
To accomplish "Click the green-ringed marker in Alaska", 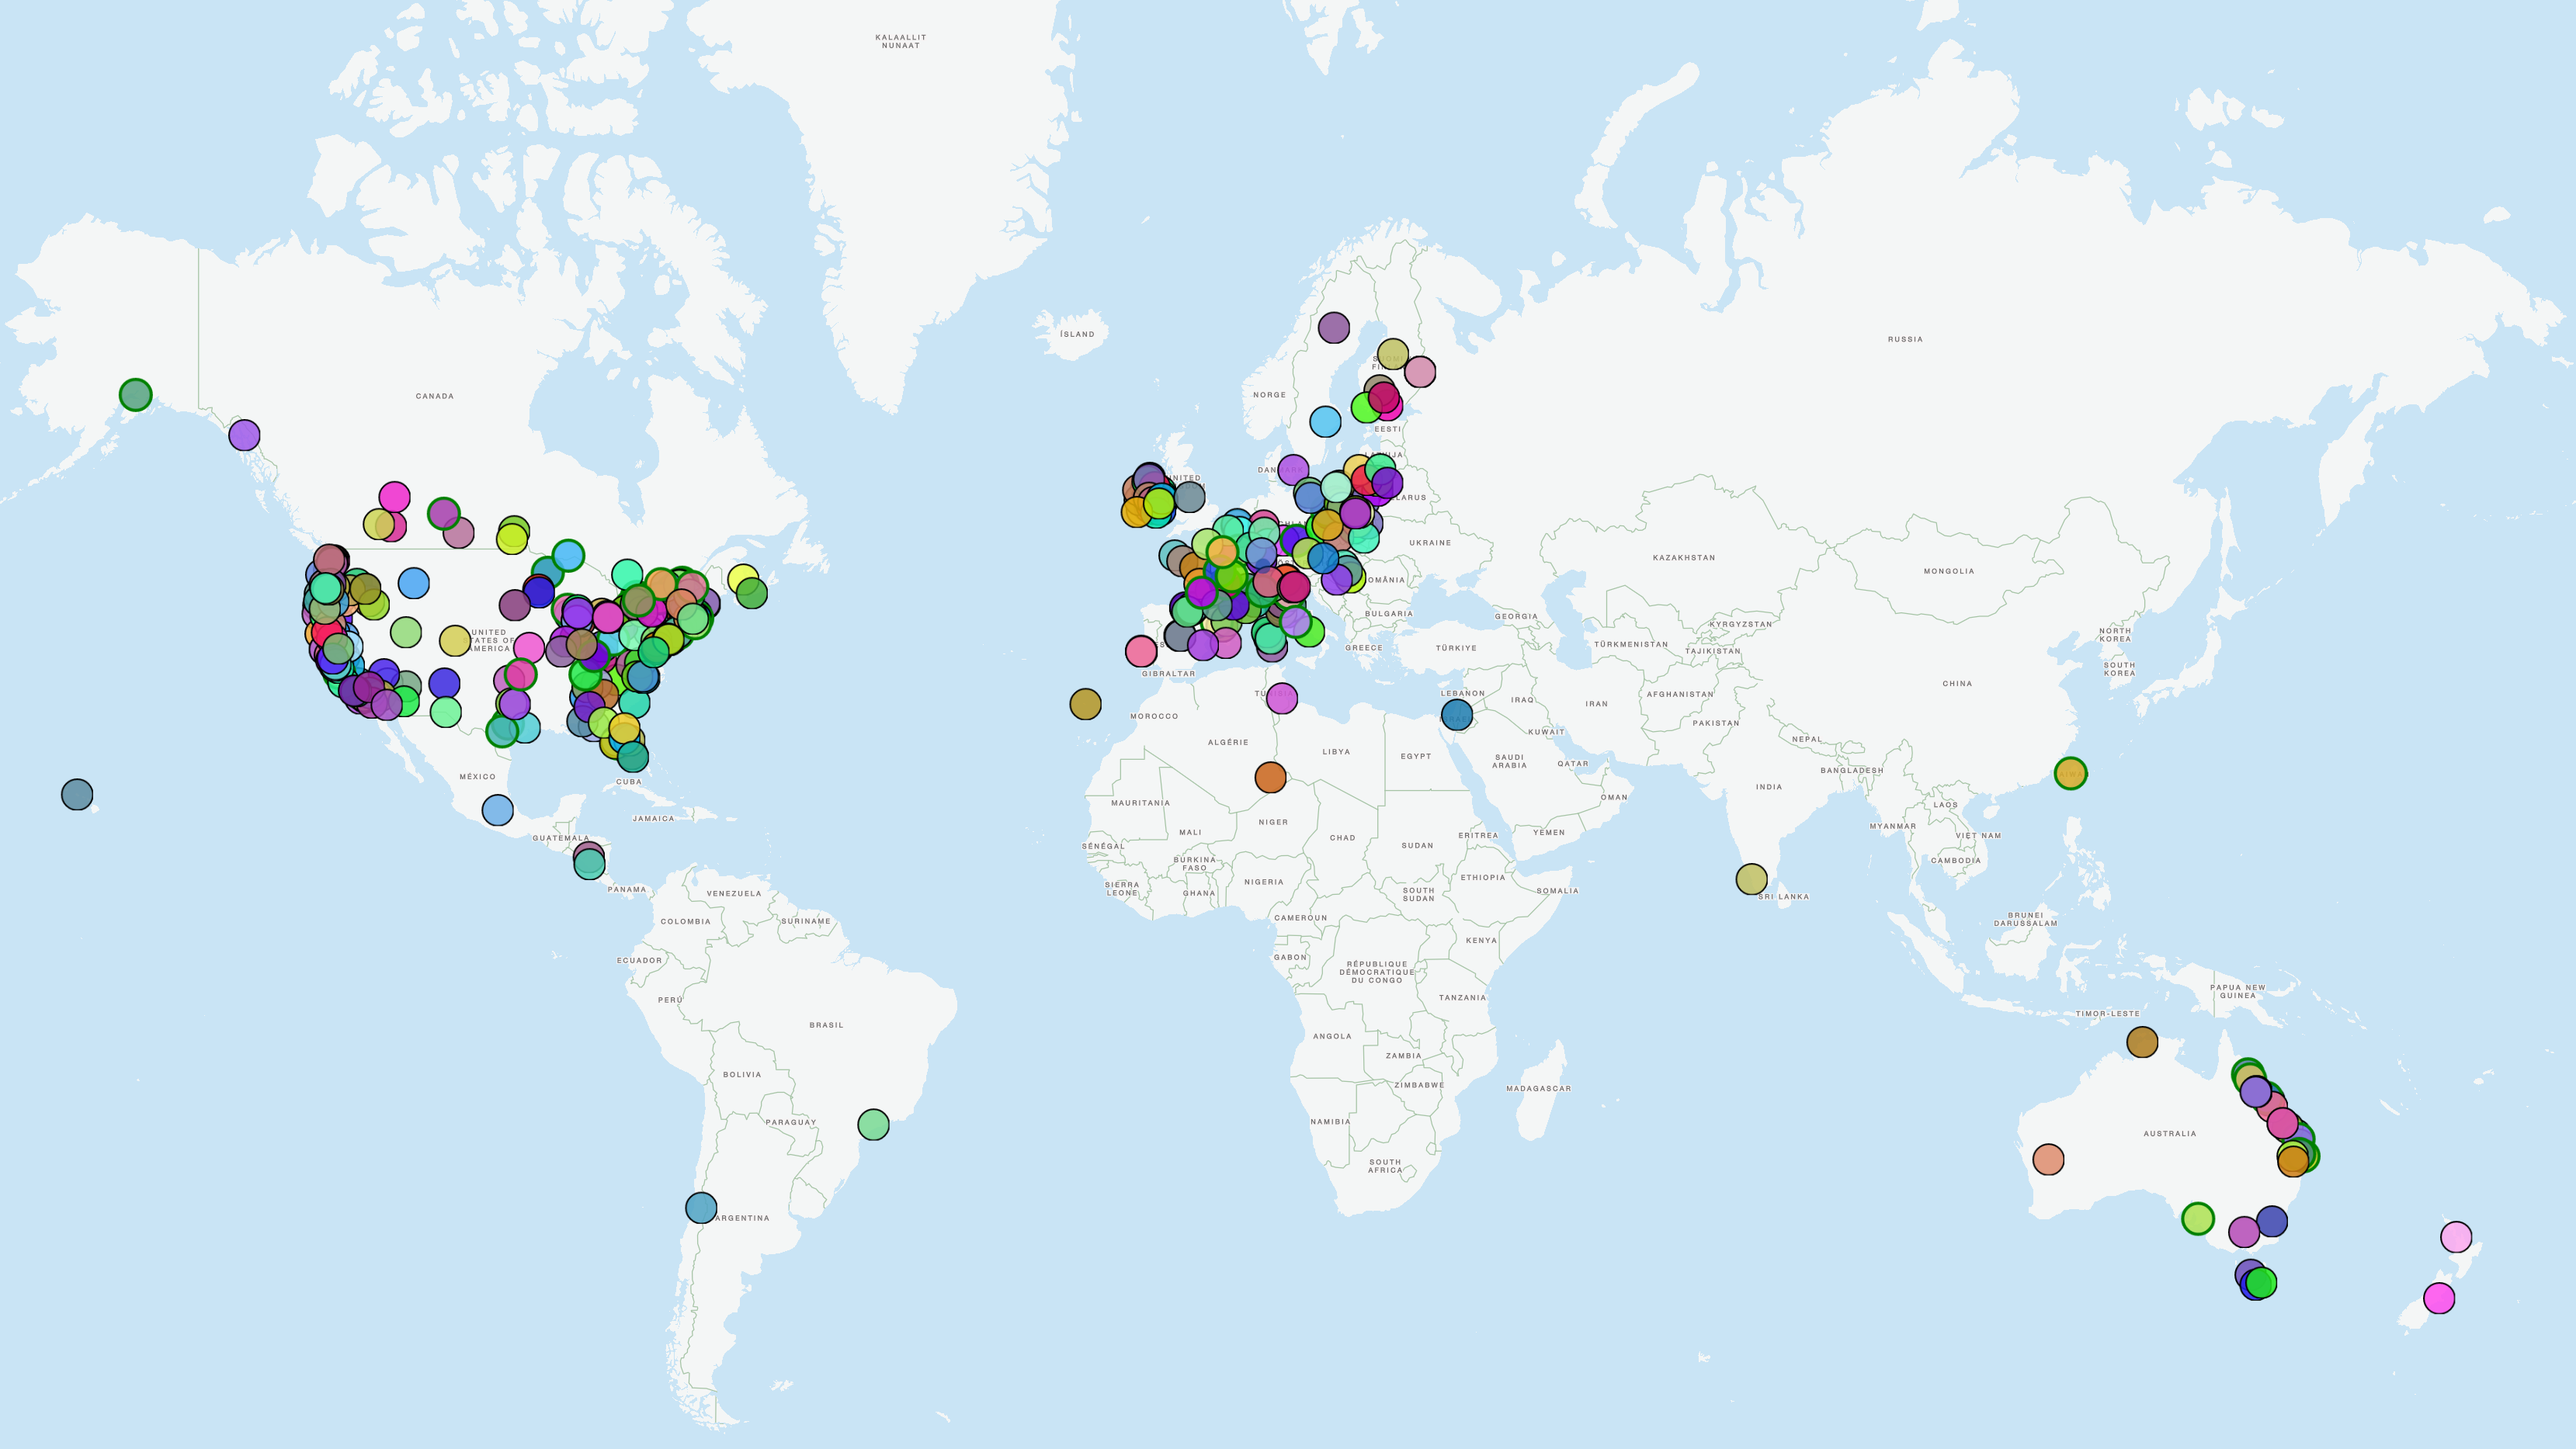I will point(136,395).
